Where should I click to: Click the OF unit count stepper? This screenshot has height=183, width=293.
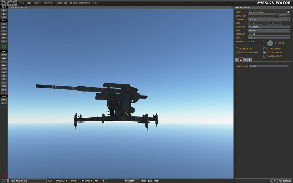[274, 23]
